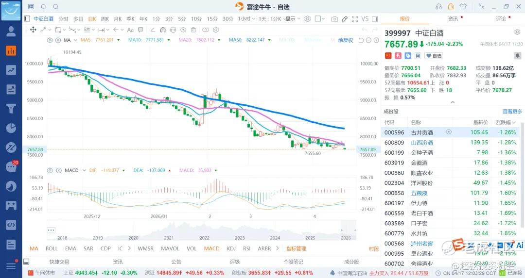Open the skin theme shirt icon

tap(463, 6)
